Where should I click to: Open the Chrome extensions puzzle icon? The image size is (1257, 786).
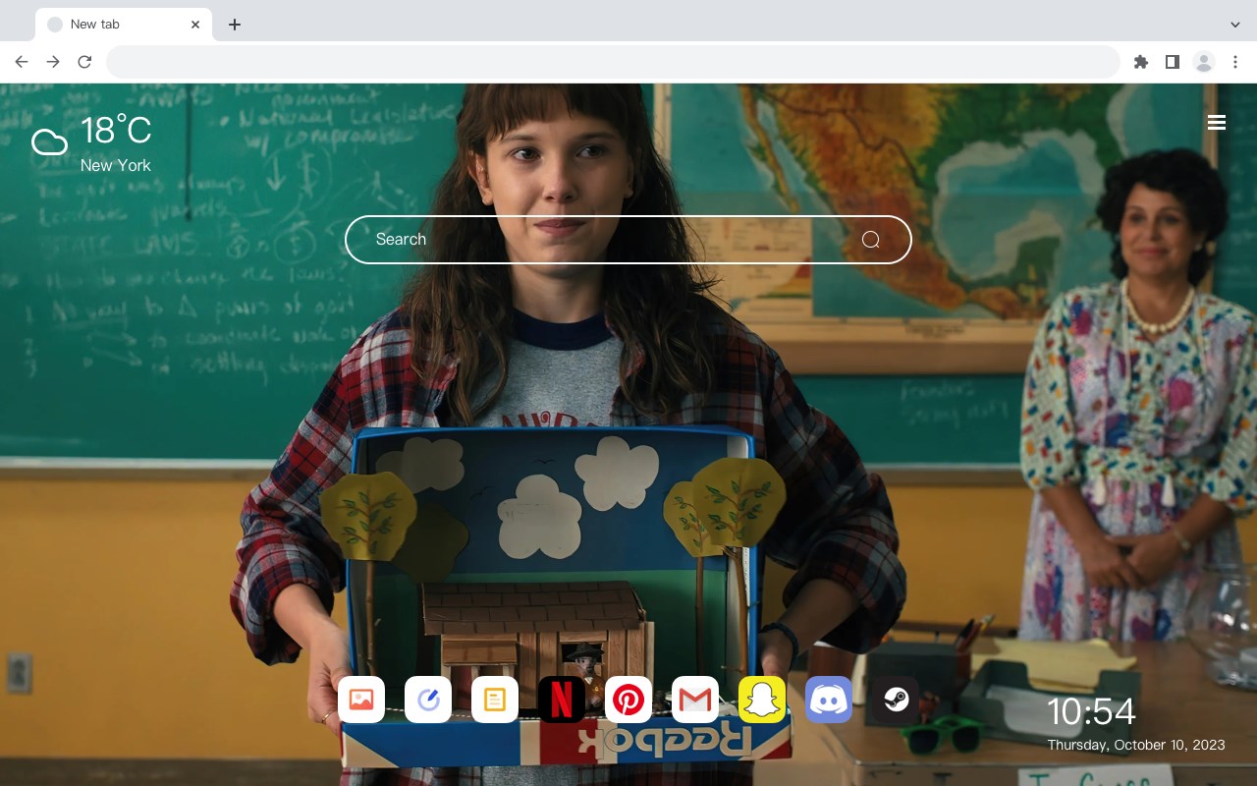pos(1140,62)
